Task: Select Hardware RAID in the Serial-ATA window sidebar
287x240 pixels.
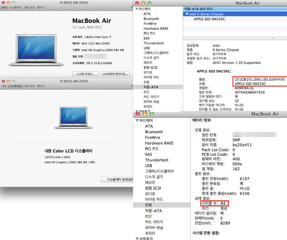Action: [156, 29]
